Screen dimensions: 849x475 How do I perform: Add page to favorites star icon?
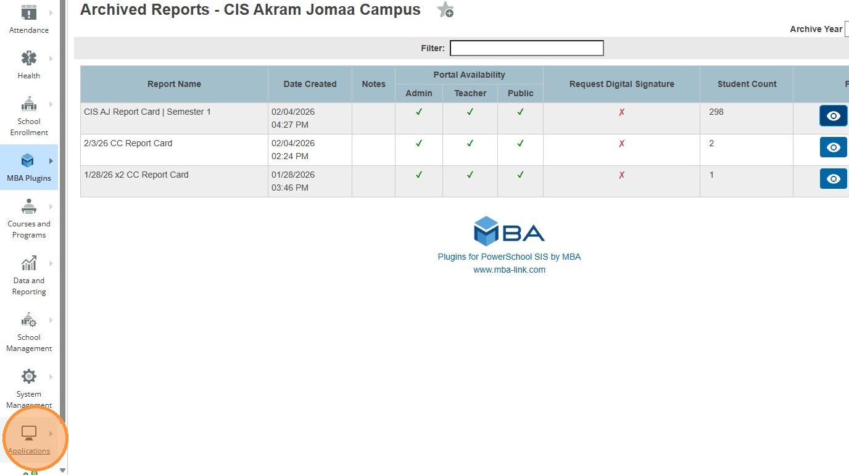[445, 10]
